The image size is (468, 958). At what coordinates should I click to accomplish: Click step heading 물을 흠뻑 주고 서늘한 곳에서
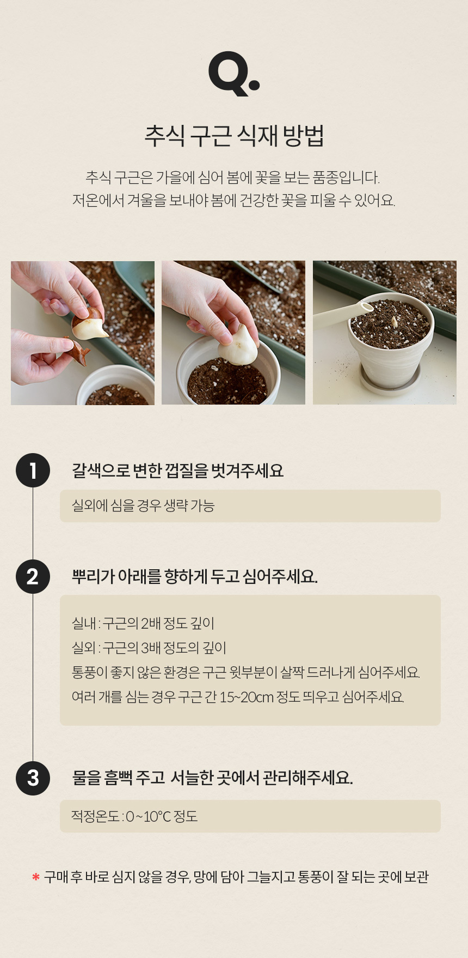click(x=213, y=778)
